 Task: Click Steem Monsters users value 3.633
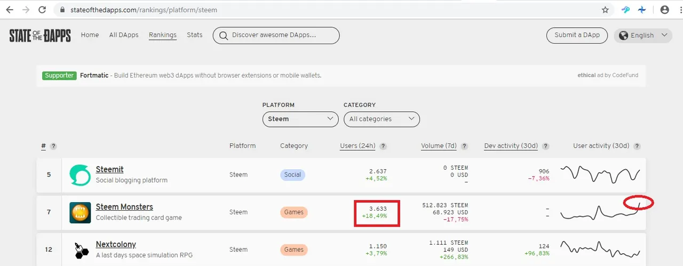point(378,209)
